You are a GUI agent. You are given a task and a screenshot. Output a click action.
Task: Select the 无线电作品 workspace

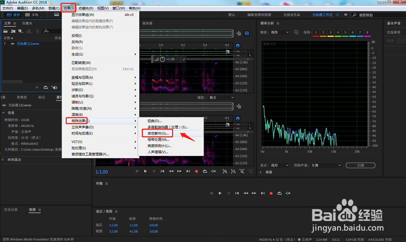292,15
